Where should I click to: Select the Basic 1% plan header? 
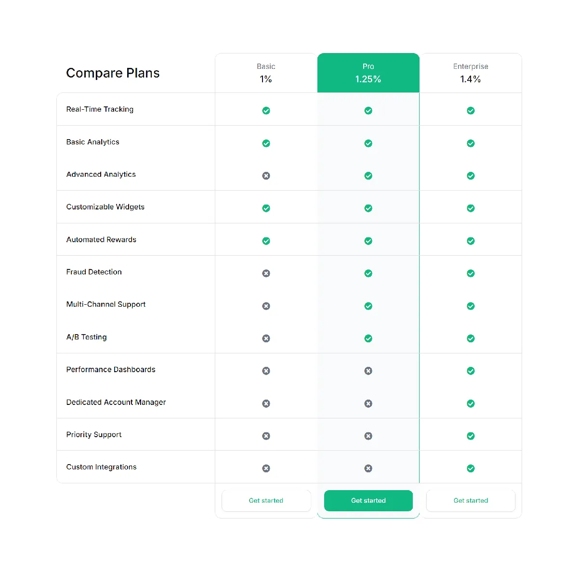click(266, 73)
